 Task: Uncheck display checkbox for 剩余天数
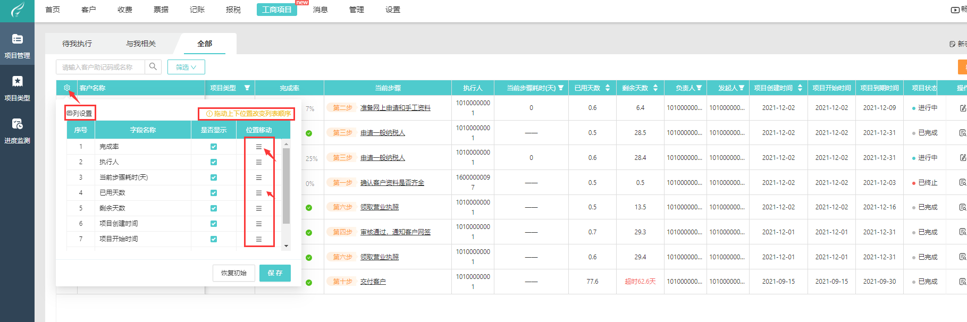coord(214,208)
